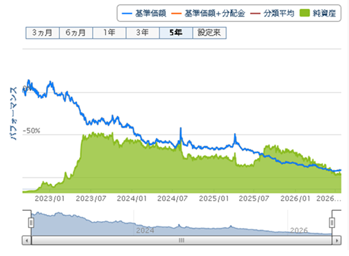349x256 pixels.
Task: Select the 3ヵ月 period tab
Action: point(43,33)
